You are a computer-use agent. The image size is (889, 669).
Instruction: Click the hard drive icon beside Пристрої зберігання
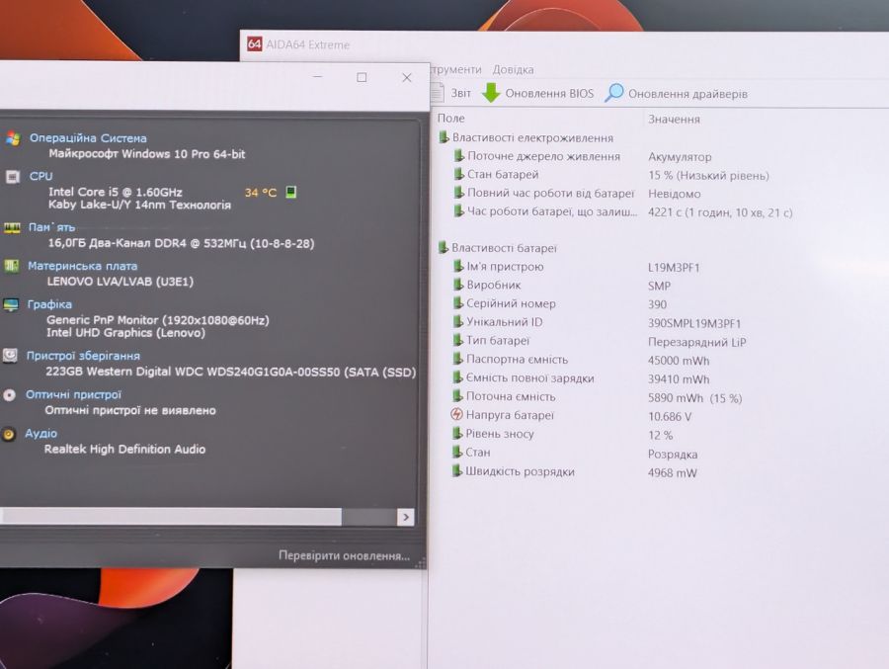[x=10, y=356]
